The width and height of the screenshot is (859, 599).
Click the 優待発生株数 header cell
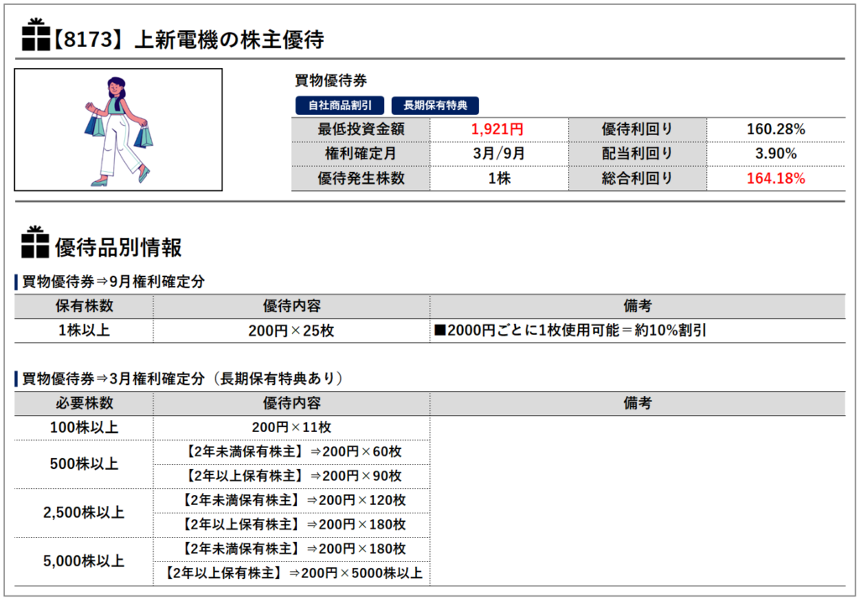click(x=361, y=178)
